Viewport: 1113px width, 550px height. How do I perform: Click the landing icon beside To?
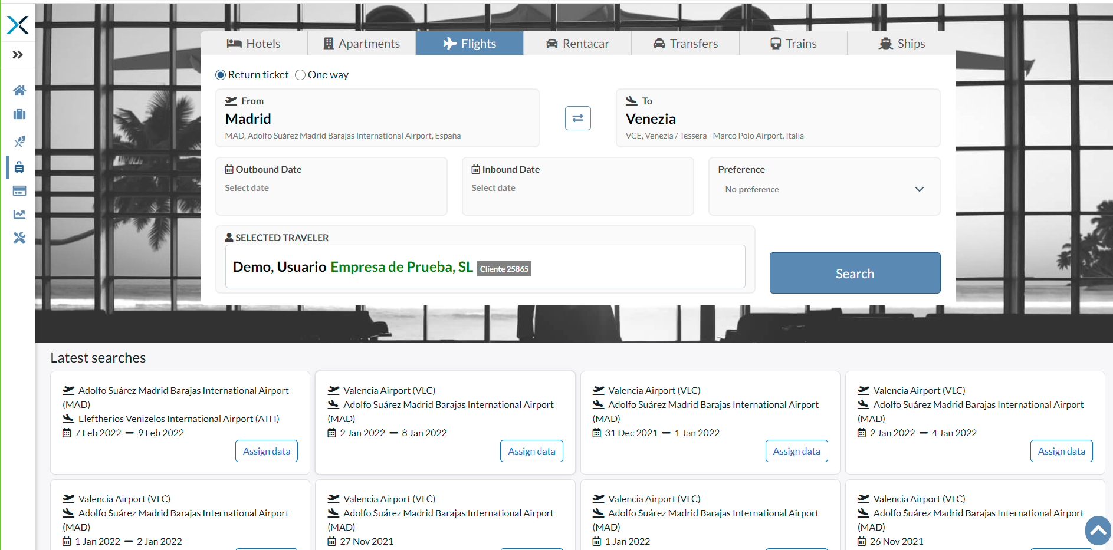tap(632, 101)
